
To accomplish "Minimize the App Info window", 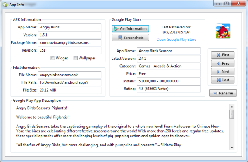I will click(x=218, y=3).
